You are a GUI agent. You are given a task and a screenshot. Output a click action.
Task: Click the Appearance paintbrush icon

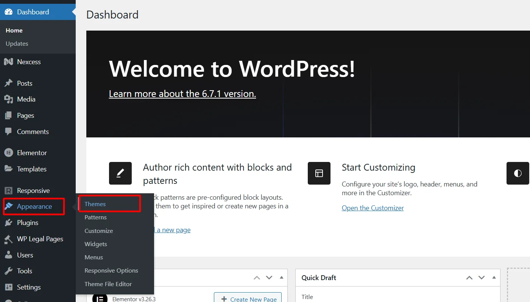(x=9, y=206)
